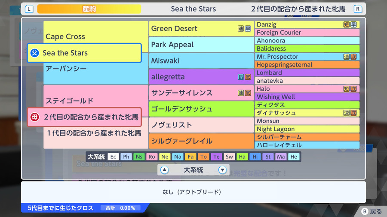Select the Te lineage color swatch
Screen dimensions: 387x217
(x=216, y=157)
